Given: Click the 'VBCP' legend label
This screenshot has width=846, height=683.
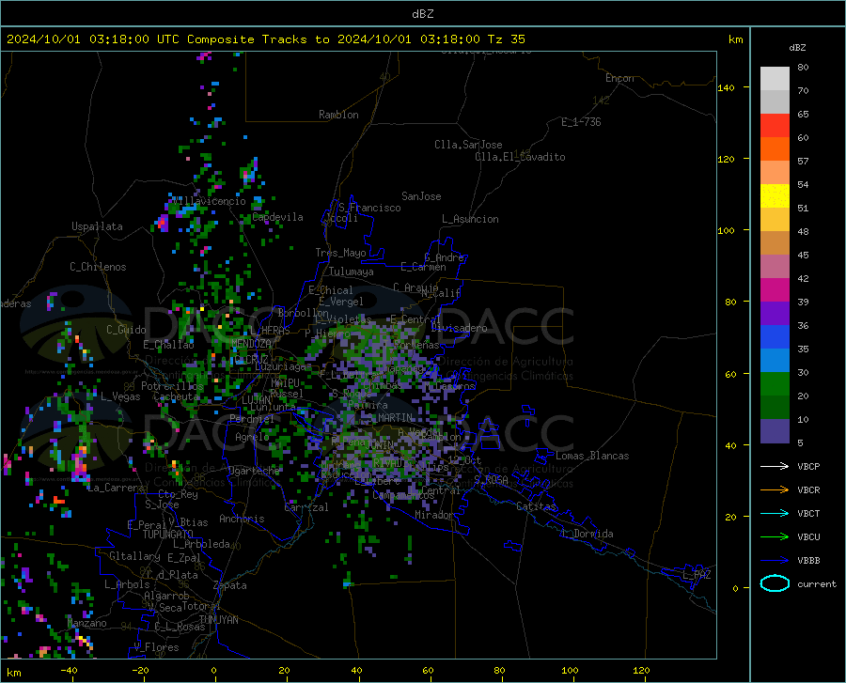Looking at the screenshot, I should [808, 466].
